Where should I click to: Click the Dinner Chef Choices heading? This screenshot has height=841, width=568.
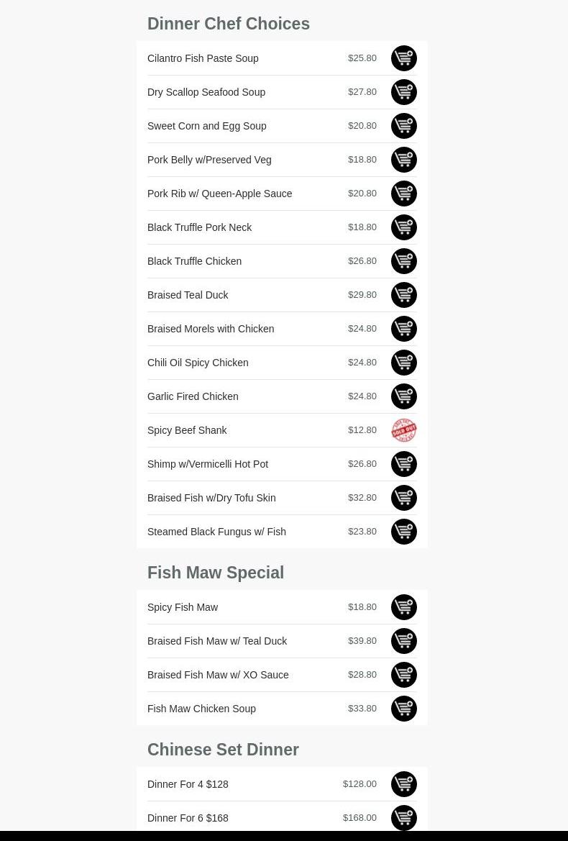[228, 24]
